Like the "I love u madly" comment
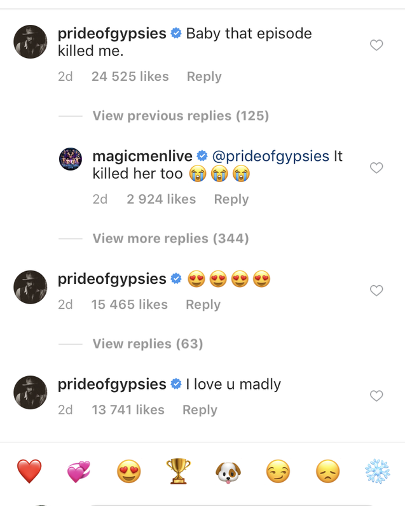405x506 pixels. pos(376,396)
